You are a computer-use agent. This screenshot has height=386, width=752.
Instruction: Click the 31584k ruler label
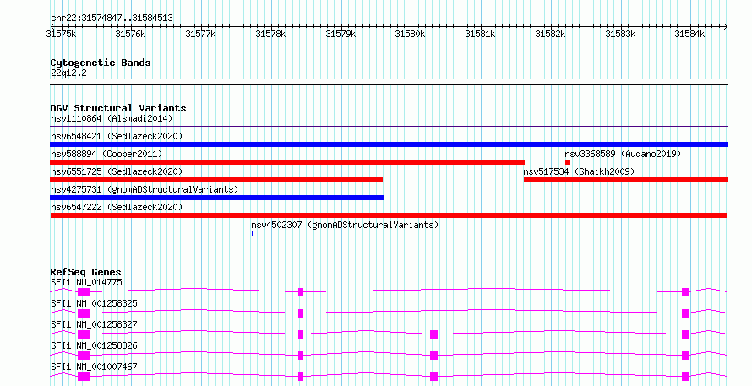[689, 34]
